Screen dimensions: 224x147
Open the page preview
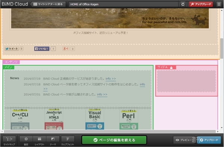(x=184, y=140)
